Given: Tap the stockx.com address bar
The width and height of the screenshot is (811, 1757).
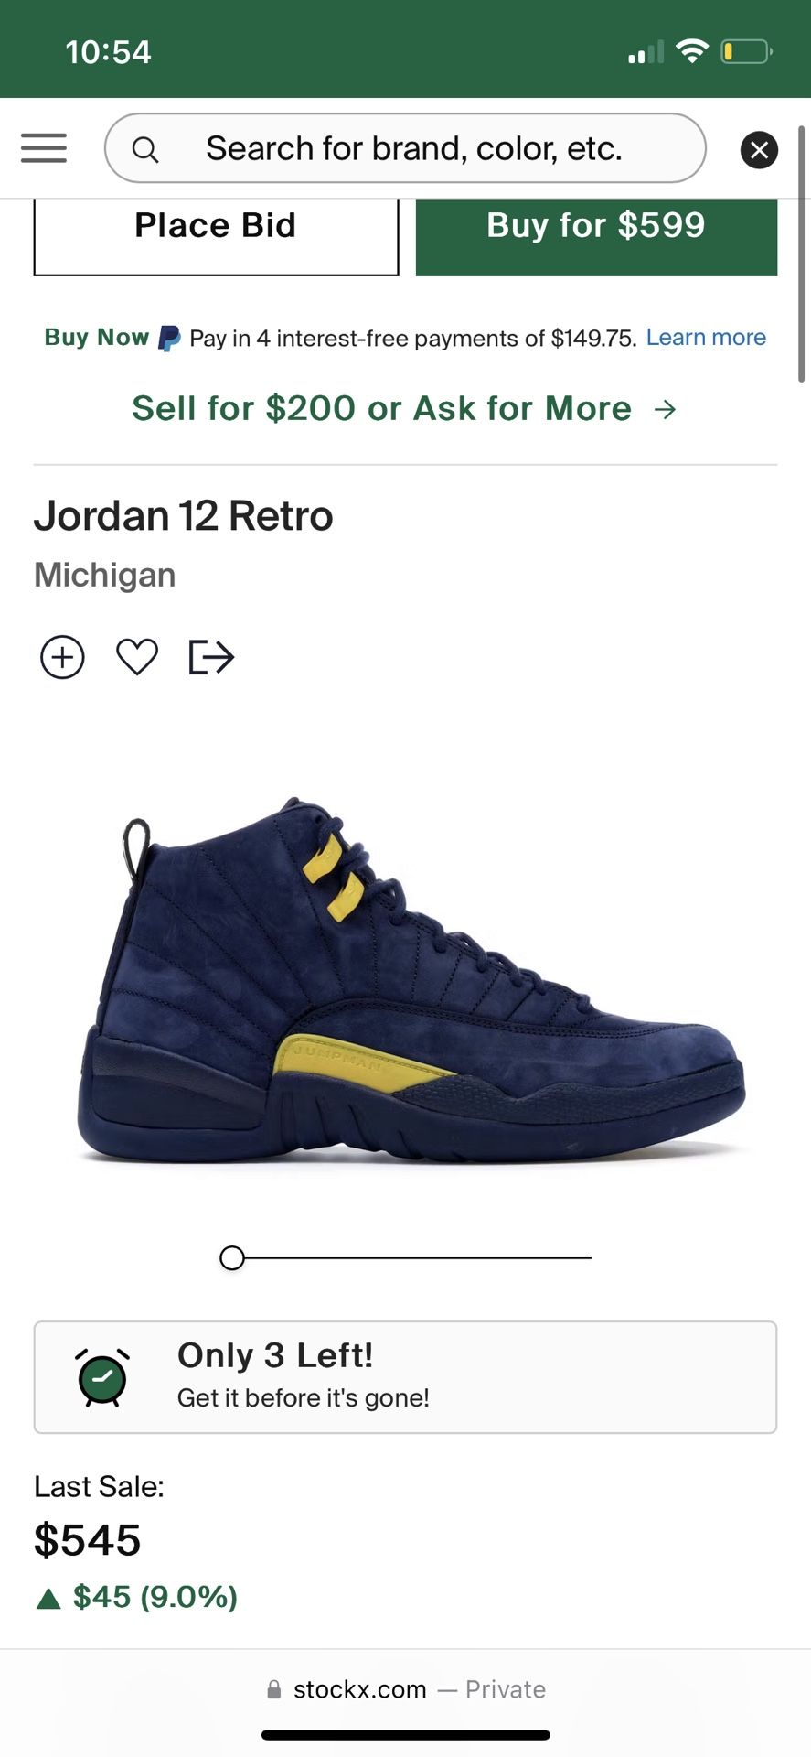Looking at the screenshot, I should [x=405, y=1689].
